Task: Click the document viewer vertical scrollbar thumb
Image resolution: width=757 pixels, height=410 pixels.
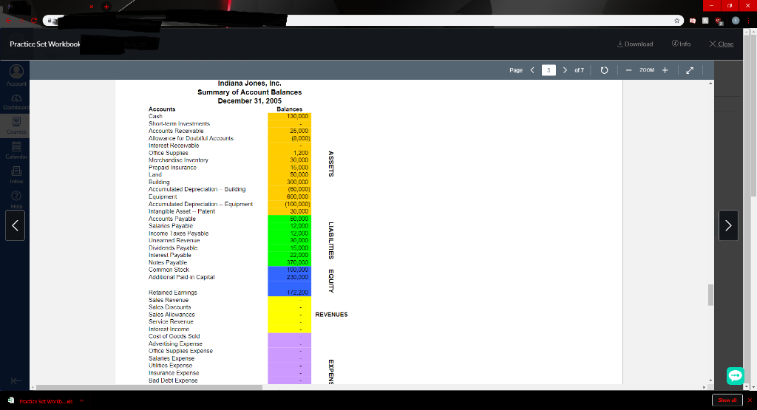Action: pos(710,295)
